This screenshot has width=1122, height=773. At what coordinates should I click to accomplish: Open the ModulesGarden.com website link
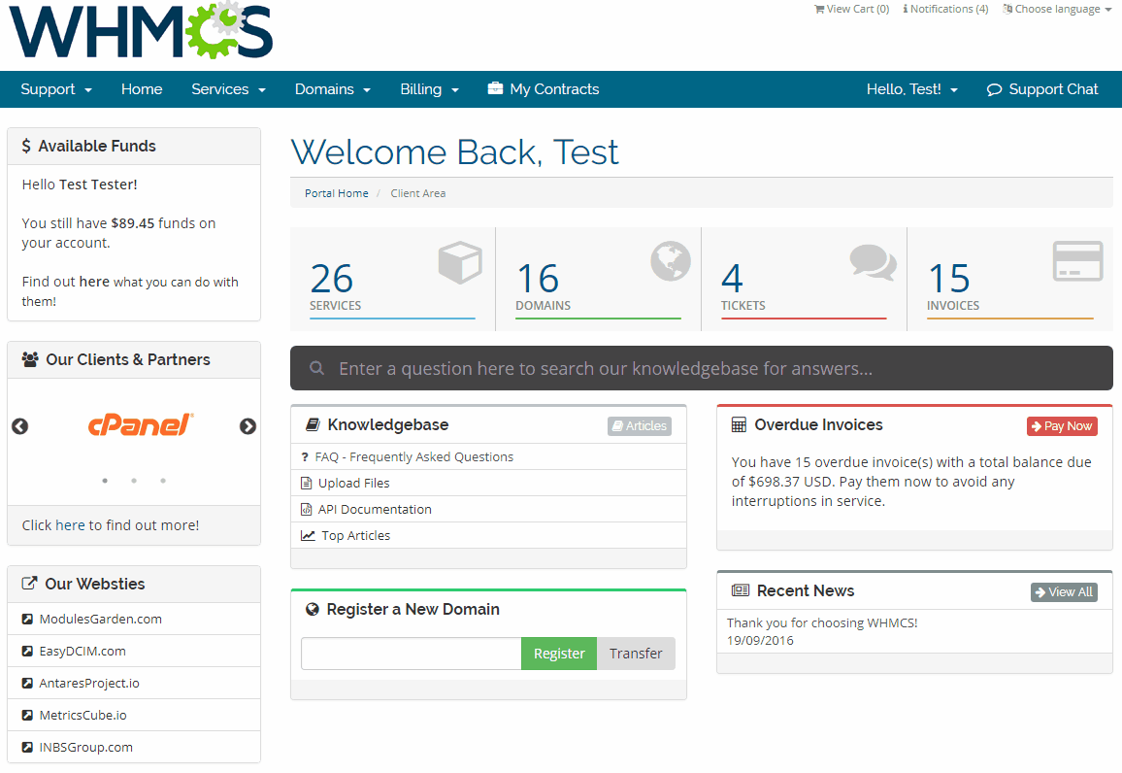tap(100, 619)
